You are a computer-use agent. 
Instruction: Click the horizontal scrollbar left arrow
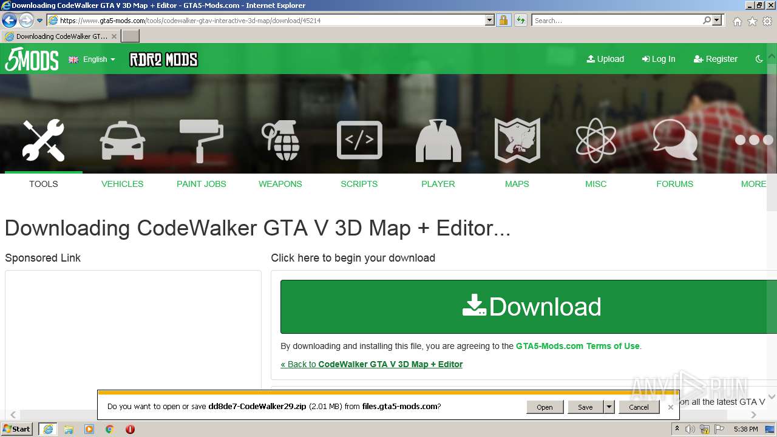tap(13, 415)
